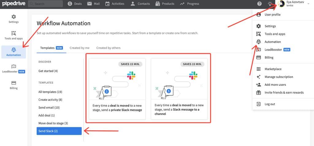Open Deals in the top navigation
Screen dimensions: 314x146
[x=75, y=4]
